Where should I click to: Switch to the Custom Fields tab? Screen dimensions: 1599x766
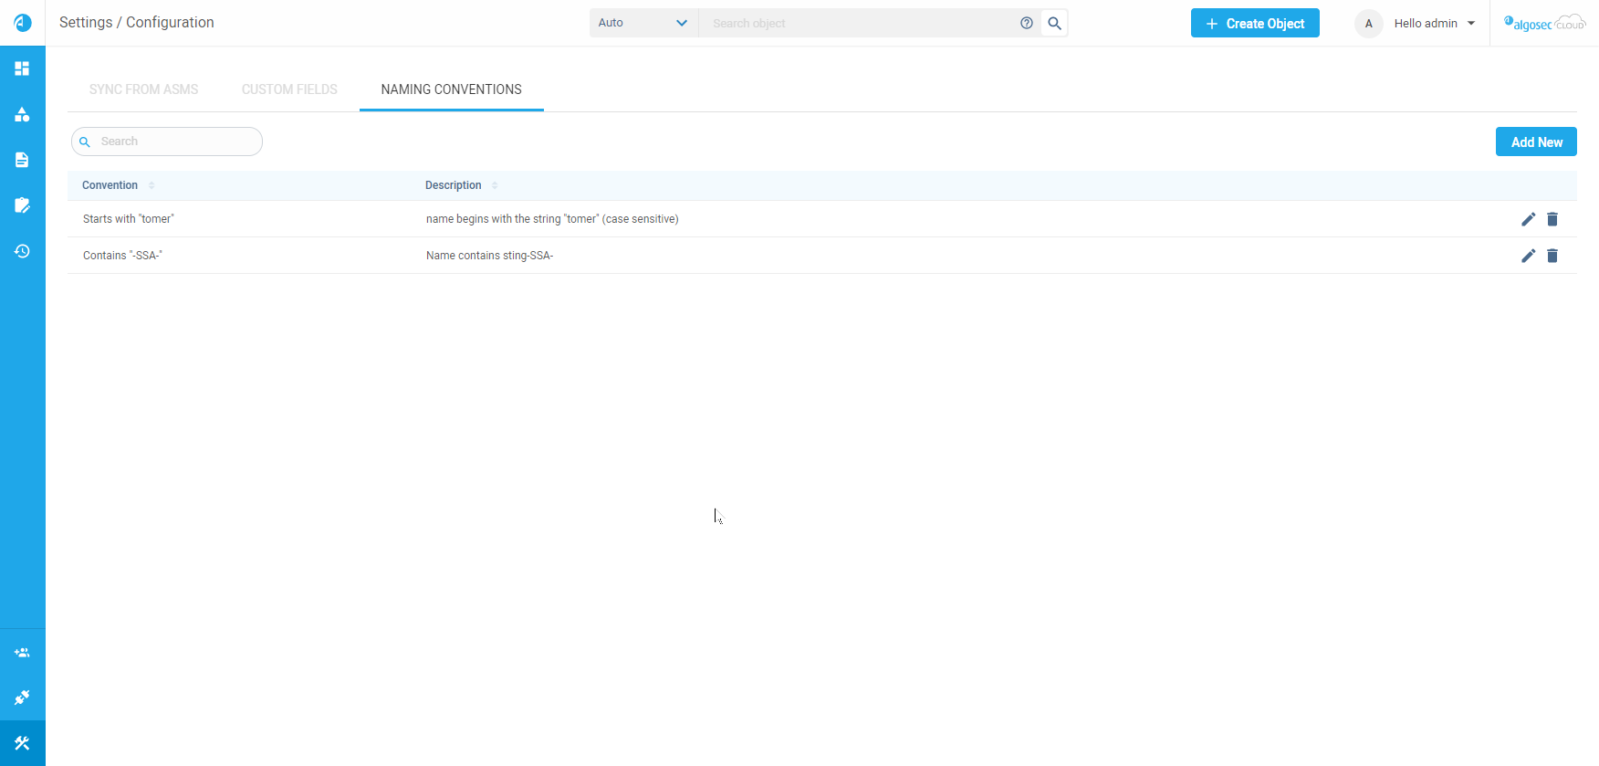289,89
